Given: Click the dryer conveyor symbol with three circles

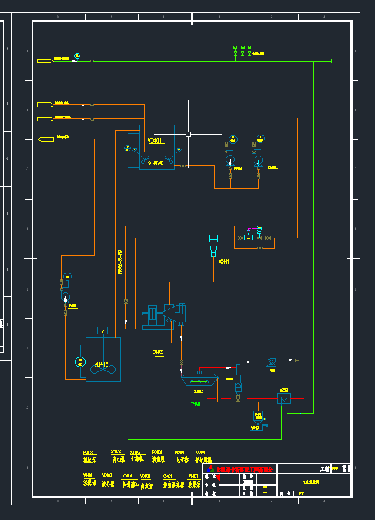Looking at the screenshot, I should point(200,380).
